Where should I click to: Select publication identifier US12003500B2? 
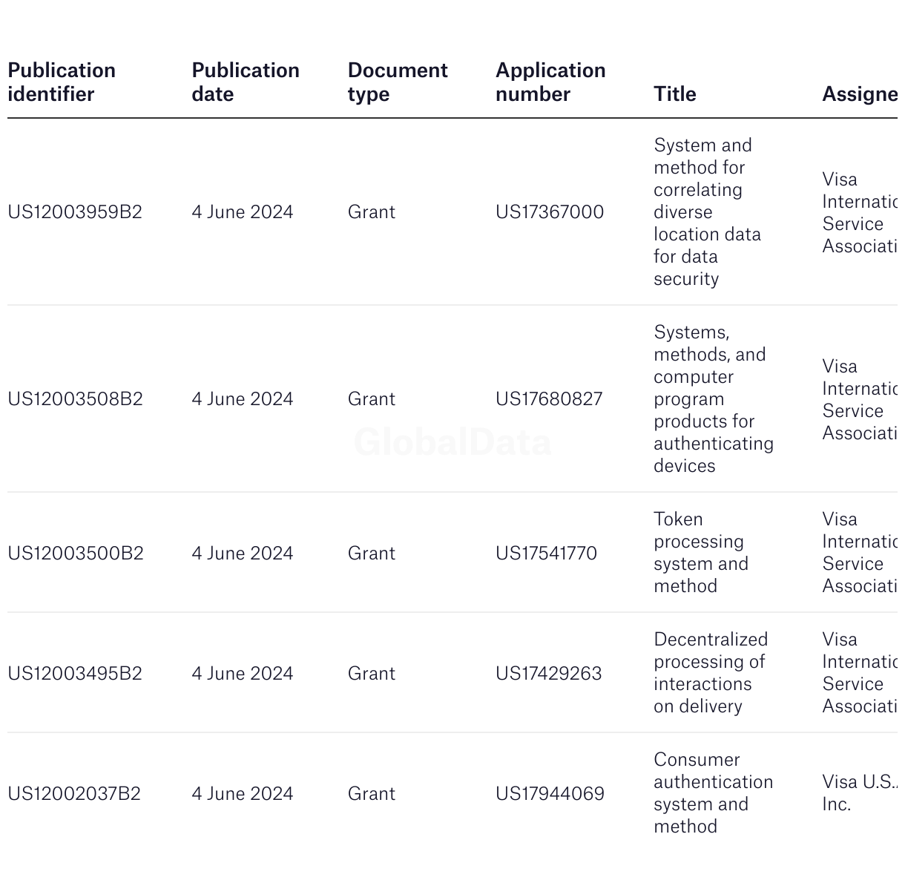click(76, 554)
